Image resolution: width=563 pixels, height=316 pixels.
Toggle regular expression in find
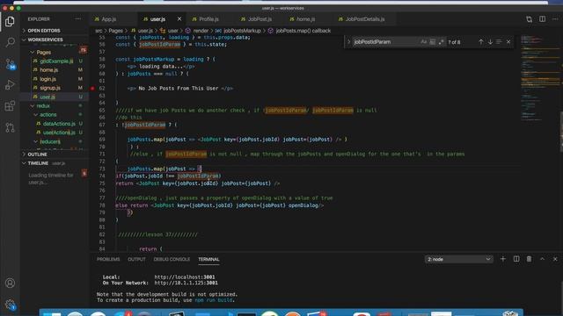(442, 42)
